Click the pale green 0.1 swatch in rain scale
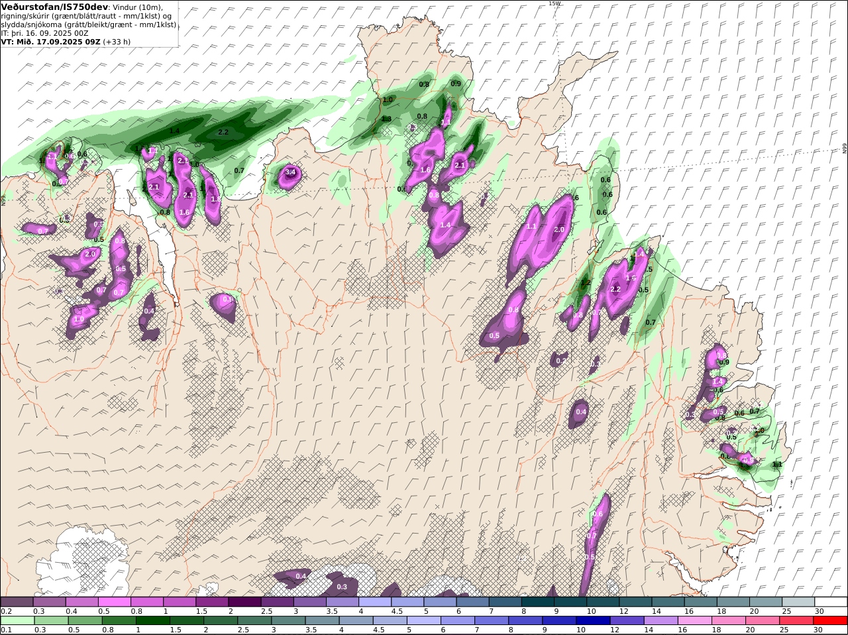Viewport: 848px width, 635px height. (x=17, y=621)
